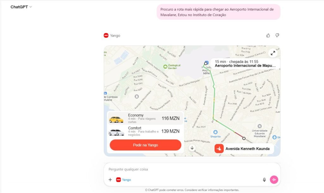Click the plus attachment icon
This screenshot has width=324, height=193.
click(110, 180)
